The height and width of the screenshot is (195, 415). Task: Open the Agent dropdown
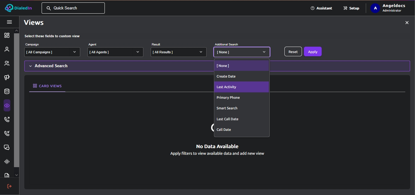coord(115,52)
